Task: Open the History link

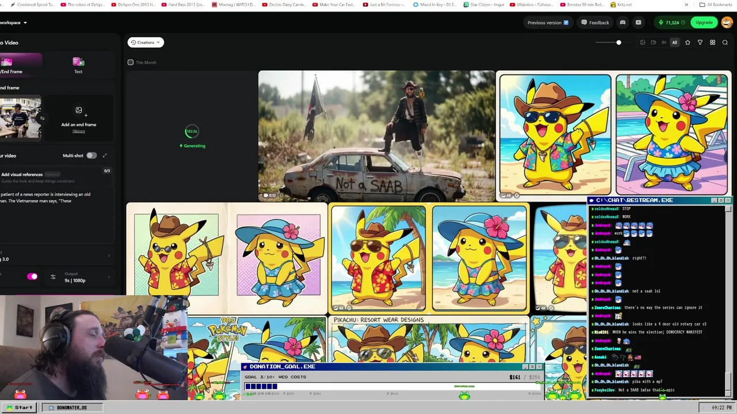Action: pos(79,131)
